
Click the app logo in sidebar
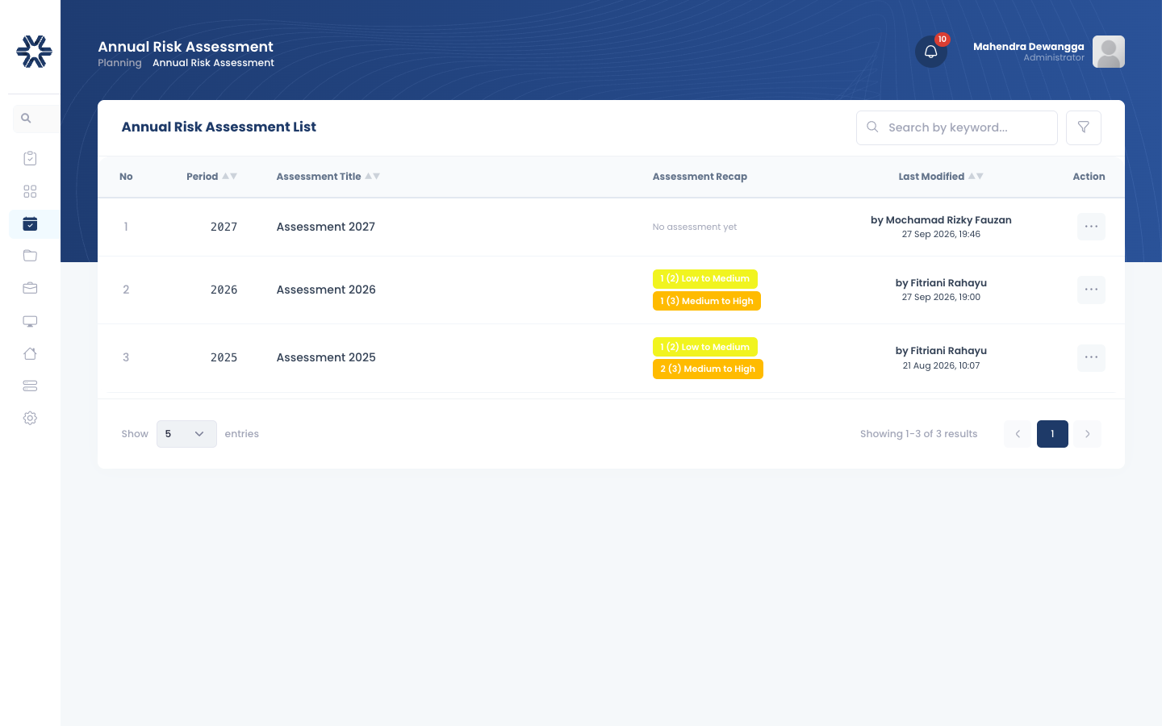point(34,52)
